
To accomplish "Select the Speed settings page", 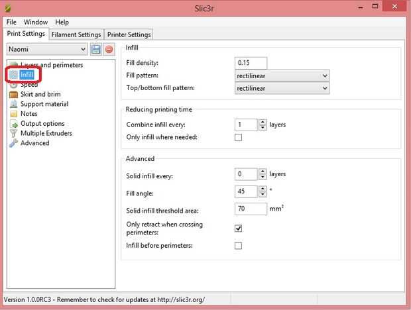I will coord(29,85).
